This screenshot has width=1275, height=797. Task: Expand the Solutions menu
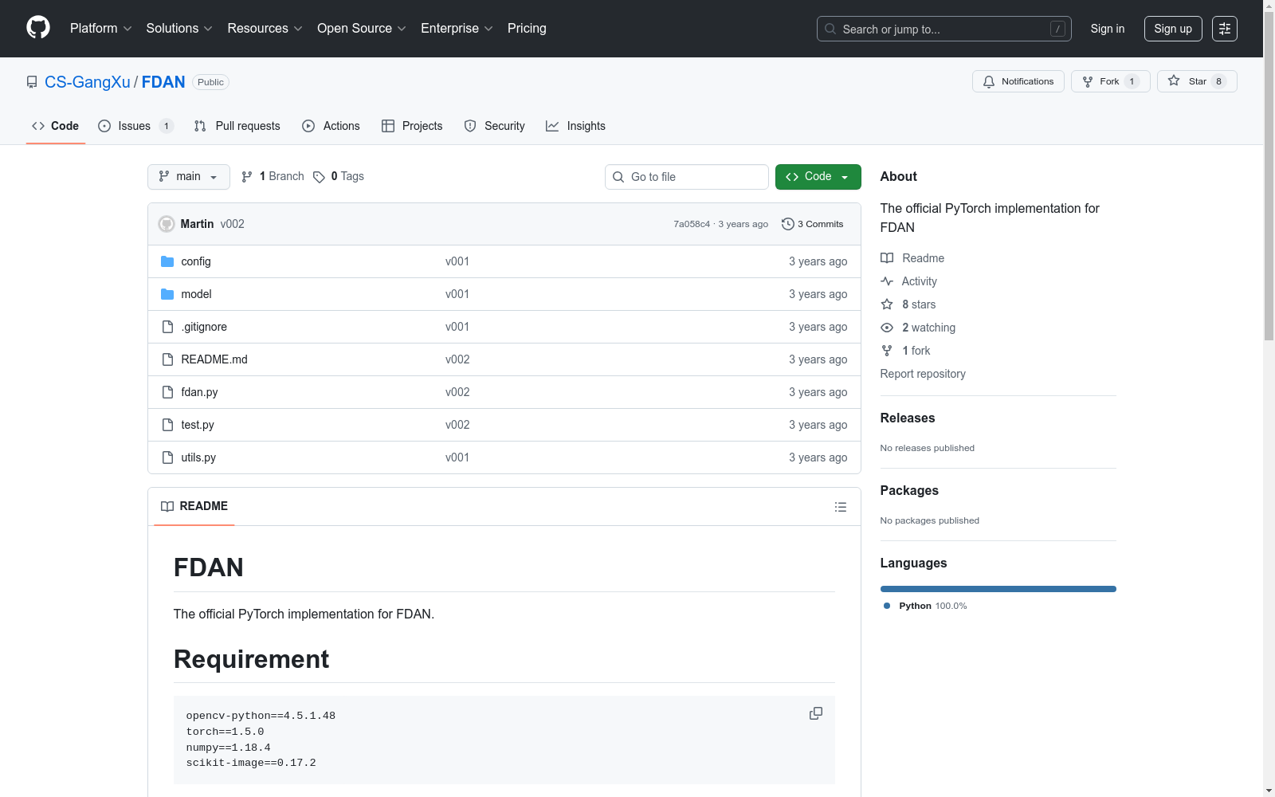[179, 29]
